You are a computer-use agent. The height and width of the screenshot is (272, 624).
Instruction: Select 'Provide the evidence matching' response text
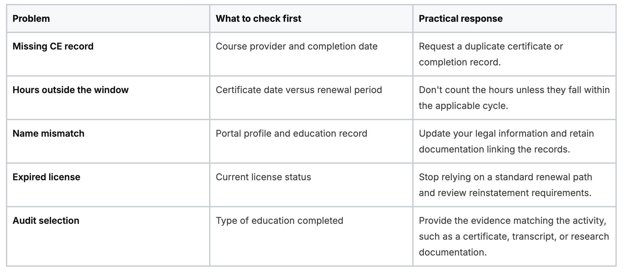[514, 236]
